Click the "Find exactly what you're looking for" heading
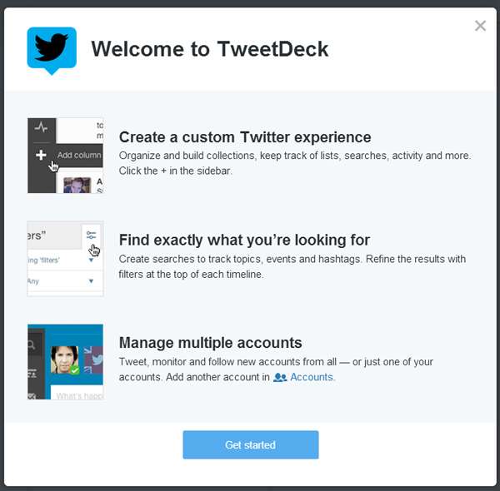The height and width of the screenshot is (491, 500). 244,241
